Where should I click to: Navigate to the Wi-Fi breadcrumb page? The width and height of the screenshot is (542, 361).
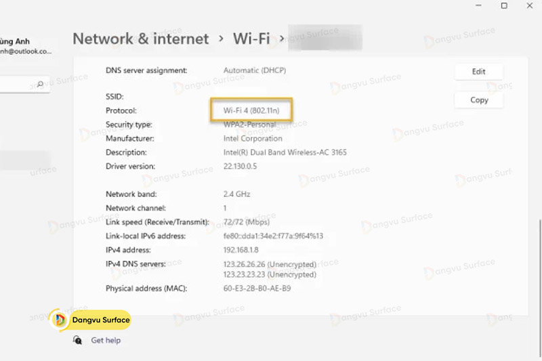[251, 39]
